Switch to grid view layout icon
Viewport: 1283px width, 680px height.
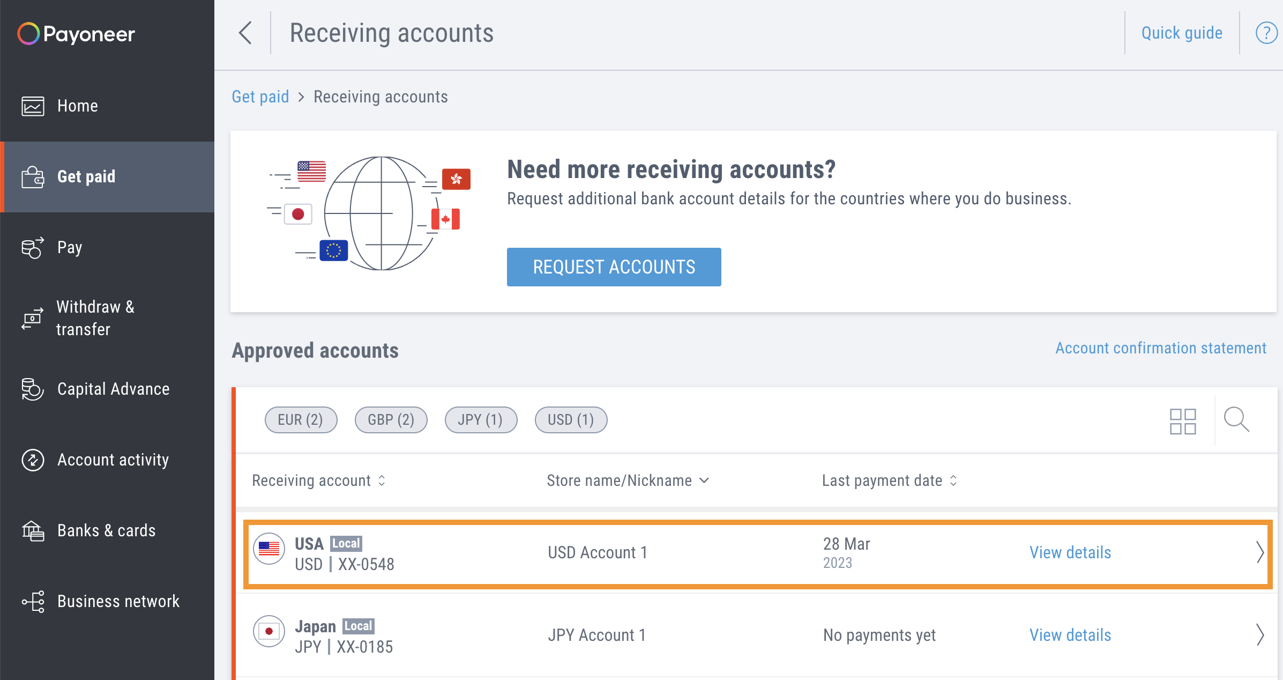click(1182, 421)
